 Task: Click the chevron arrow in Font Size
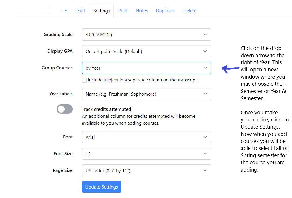pos(205,154)
